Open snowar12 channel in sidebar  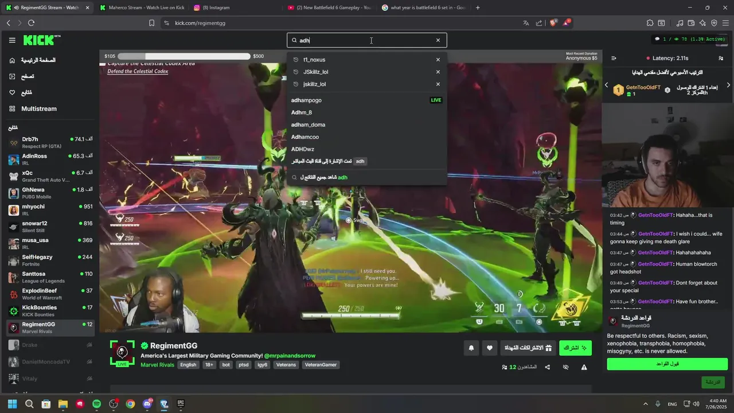tap(50, 227)
